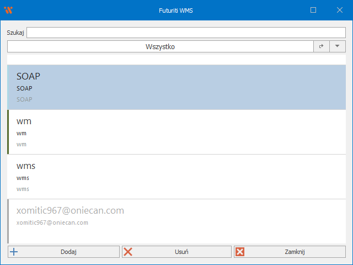353x265 pixels.
Task: Click the boxed red X icon beside Zamknij
Action: [x=240, y=252]
